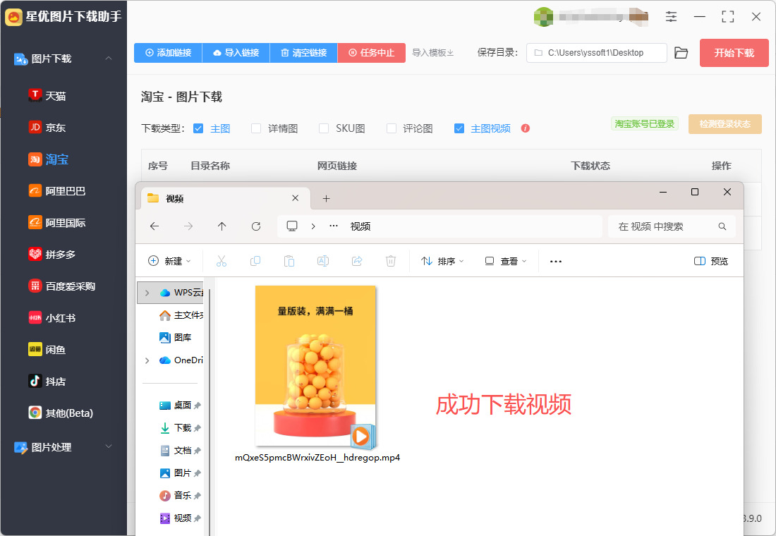Select the 抖店 sidebar entry

coord(47,381)
